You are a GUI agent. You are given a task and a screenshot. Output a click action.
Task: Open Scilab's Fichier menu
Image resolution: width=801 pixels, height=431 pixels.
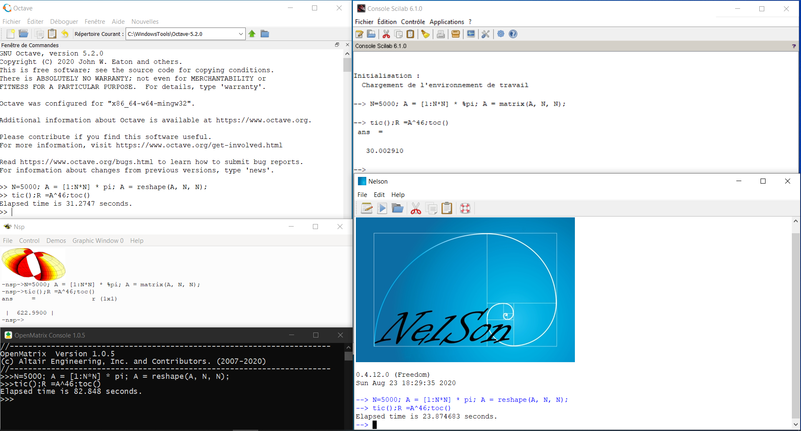pyautogui.click(x=364, y=22)
